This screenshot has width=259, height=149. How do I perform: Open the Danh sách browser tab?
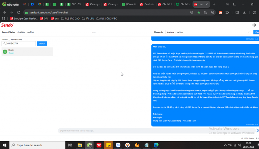tap(147, 4)
